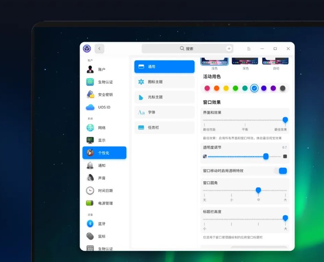
Task: Open the UOS ID cloud settings
Action: [x=104, y=107]
